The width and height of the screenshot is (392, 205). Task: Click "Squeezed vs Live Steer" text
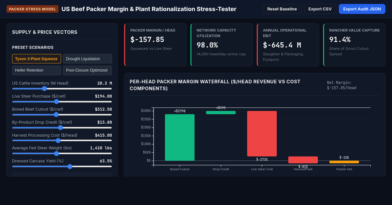151,48
